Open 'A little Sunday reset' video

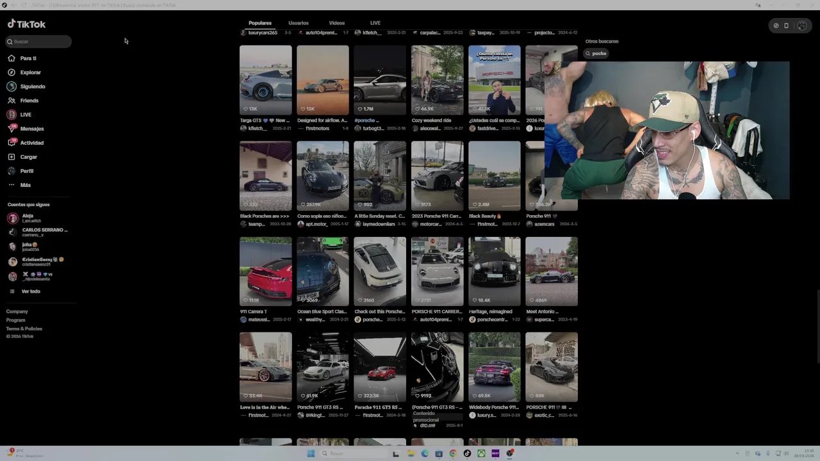[x=380, y=176]
